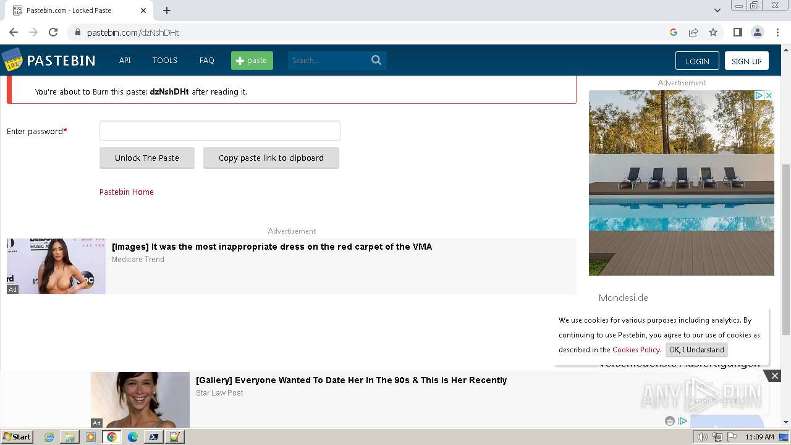Screen dimensions: 791x445
Task: Click the SIGN UP button
Action: point(747,61)
